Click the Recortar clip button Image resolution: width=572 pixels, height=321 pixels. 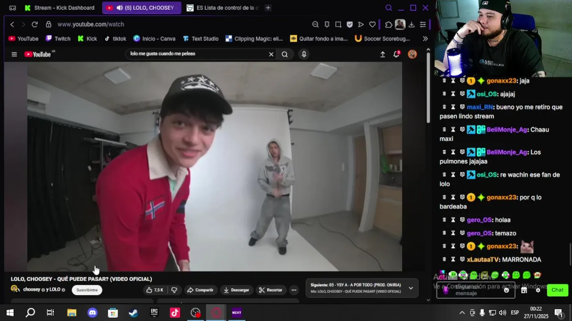pyautogui.click(x=271, y=290)
